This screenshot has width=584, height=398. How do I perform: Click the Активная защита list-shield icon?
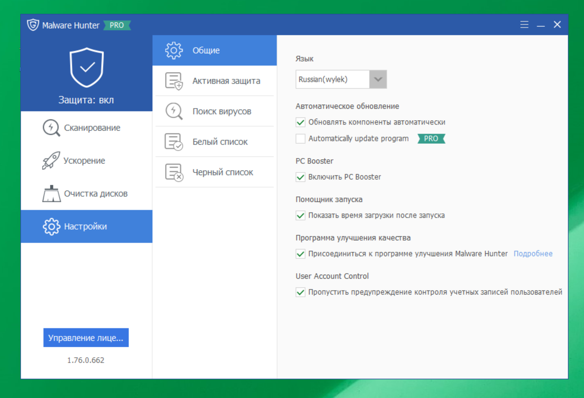174,81
